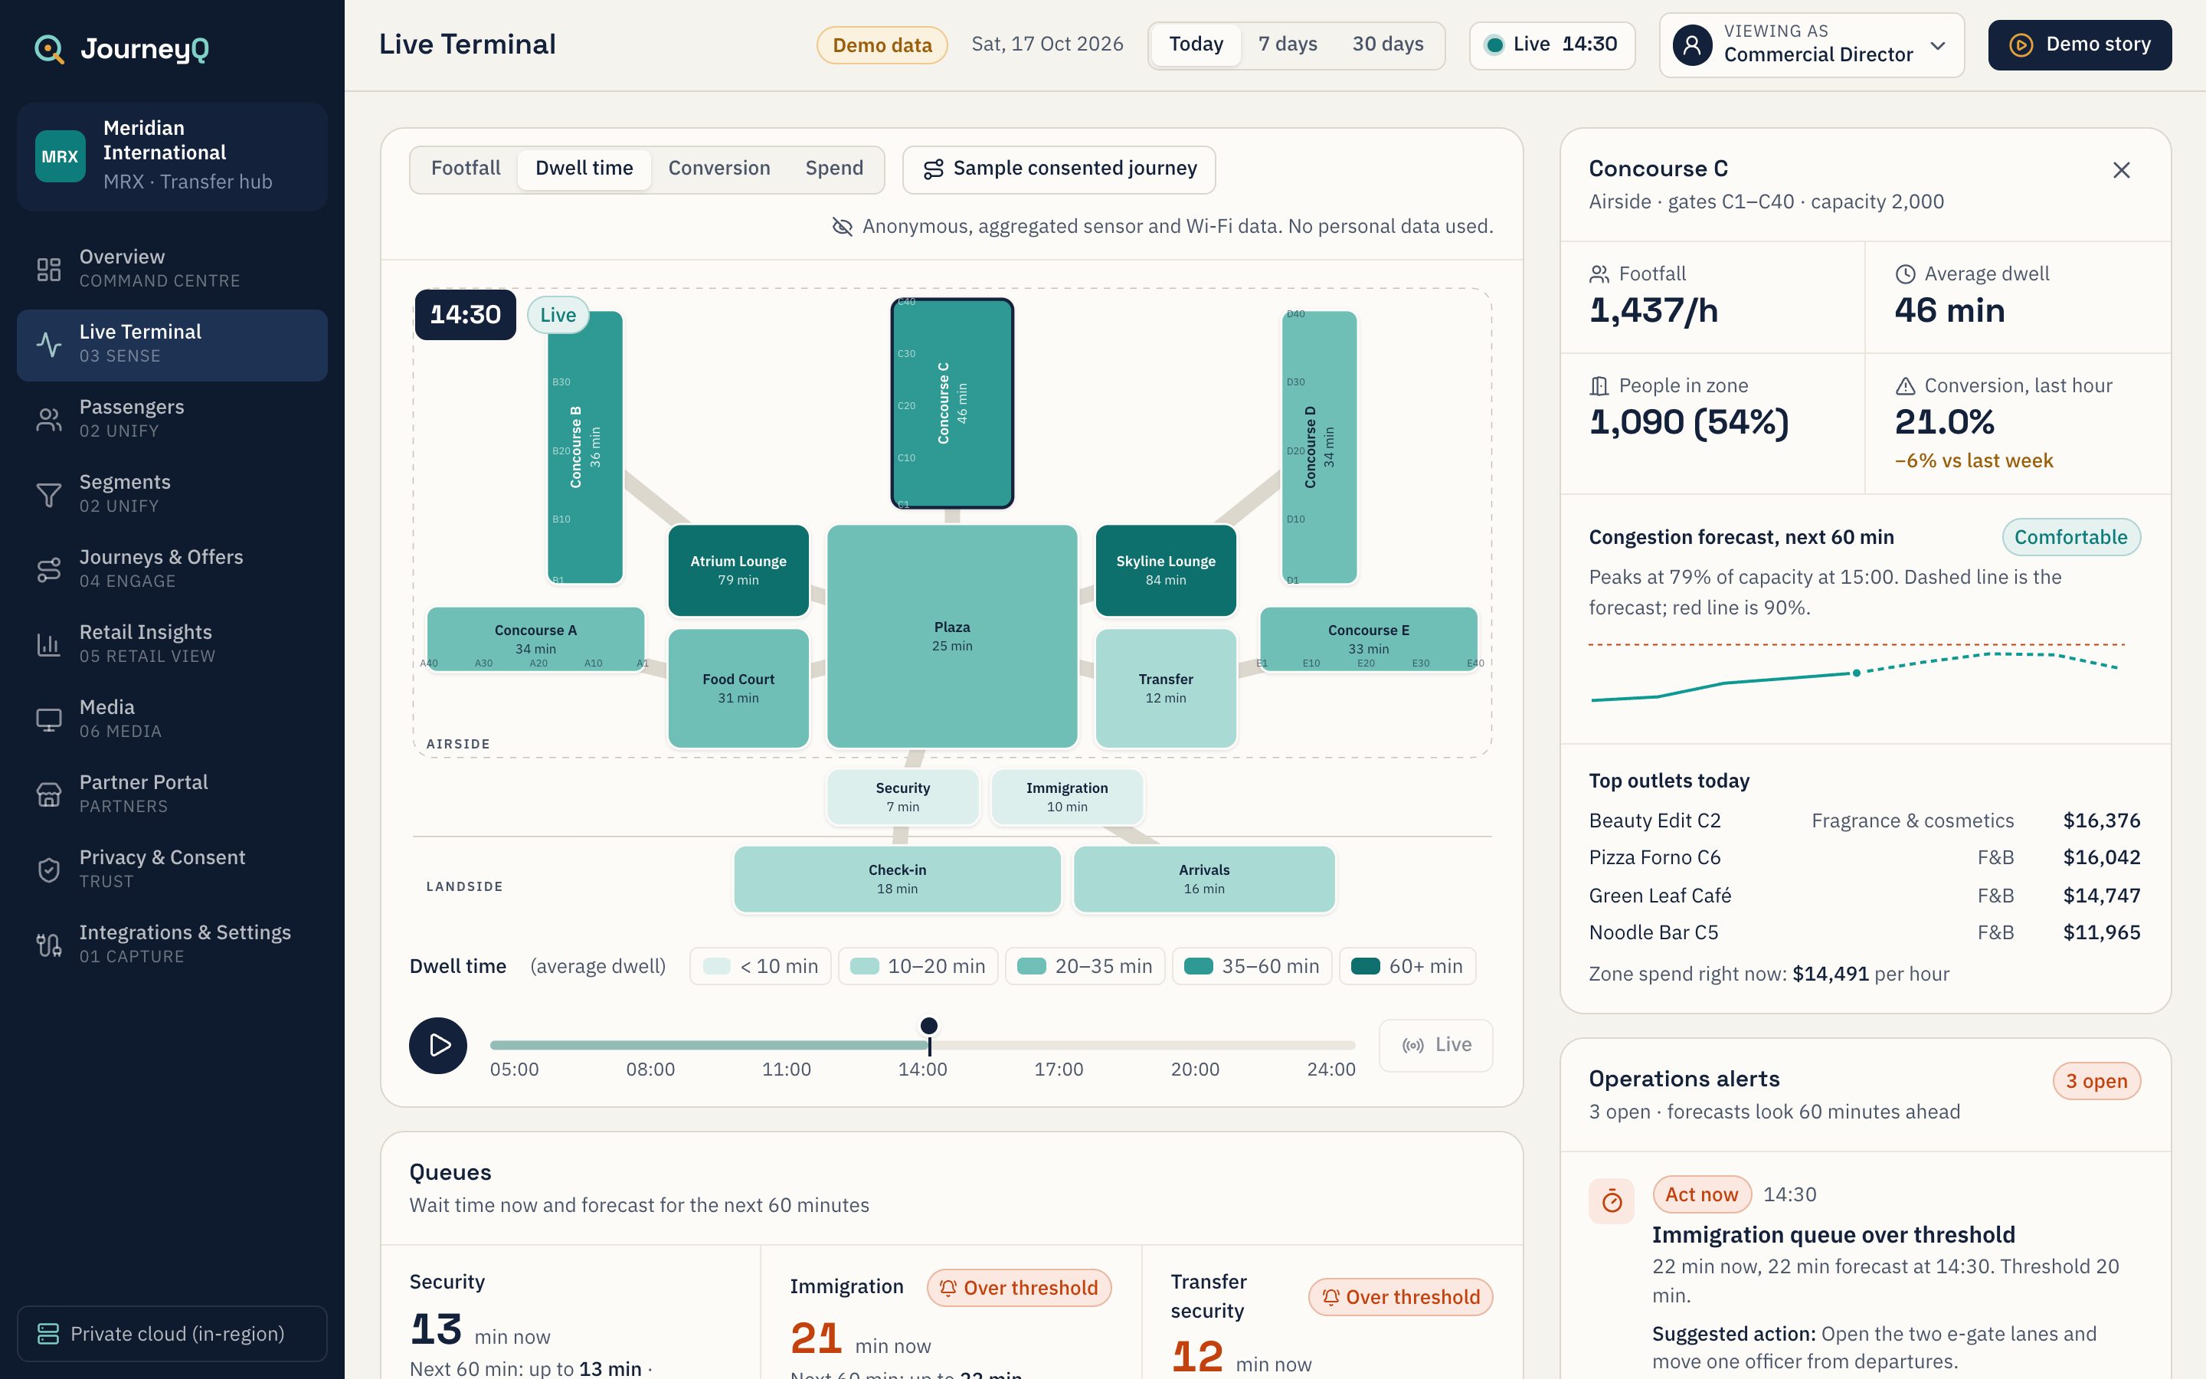Viewport: 2206px width, 1379px height.
Task: Click the Act now alert badge
Action: point(1701,1195)
